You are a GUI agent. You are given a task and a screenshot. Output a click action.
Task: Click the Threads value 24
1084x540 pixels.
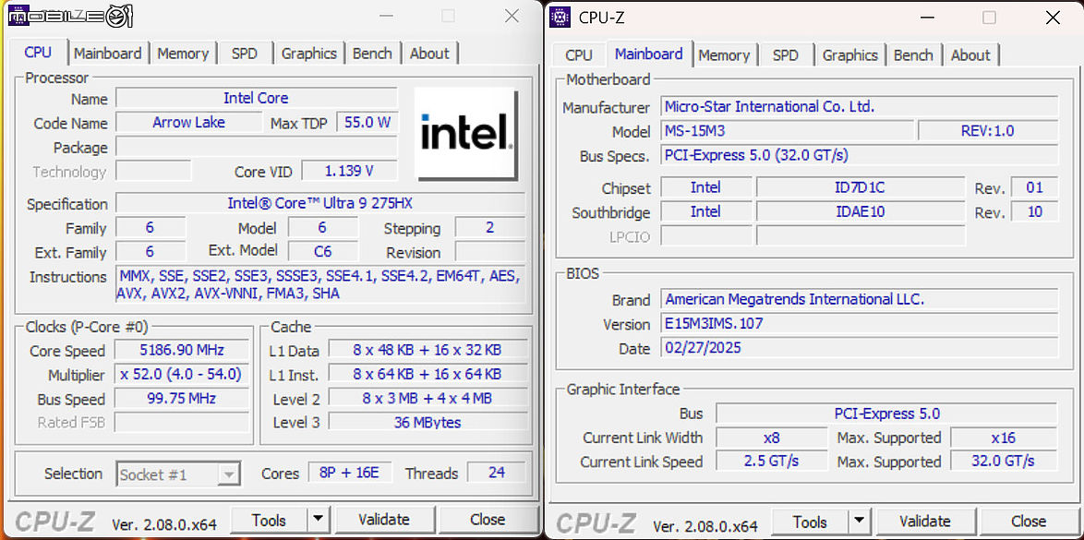(x=497, y=473)
